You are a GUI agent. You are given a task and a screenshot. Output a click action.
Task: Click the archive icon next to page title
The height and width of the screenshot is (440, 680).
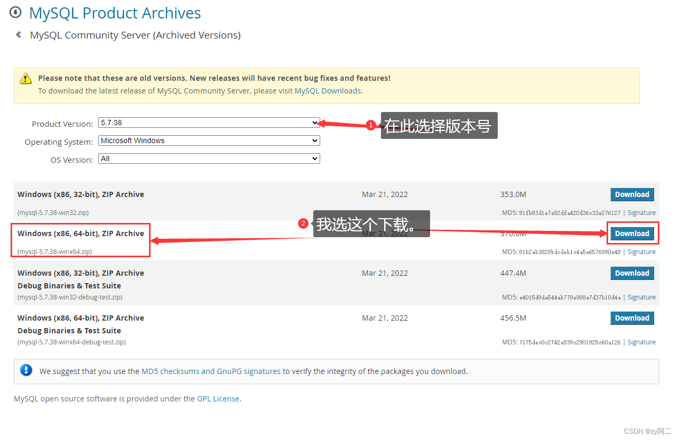click(x=15, y=12)
